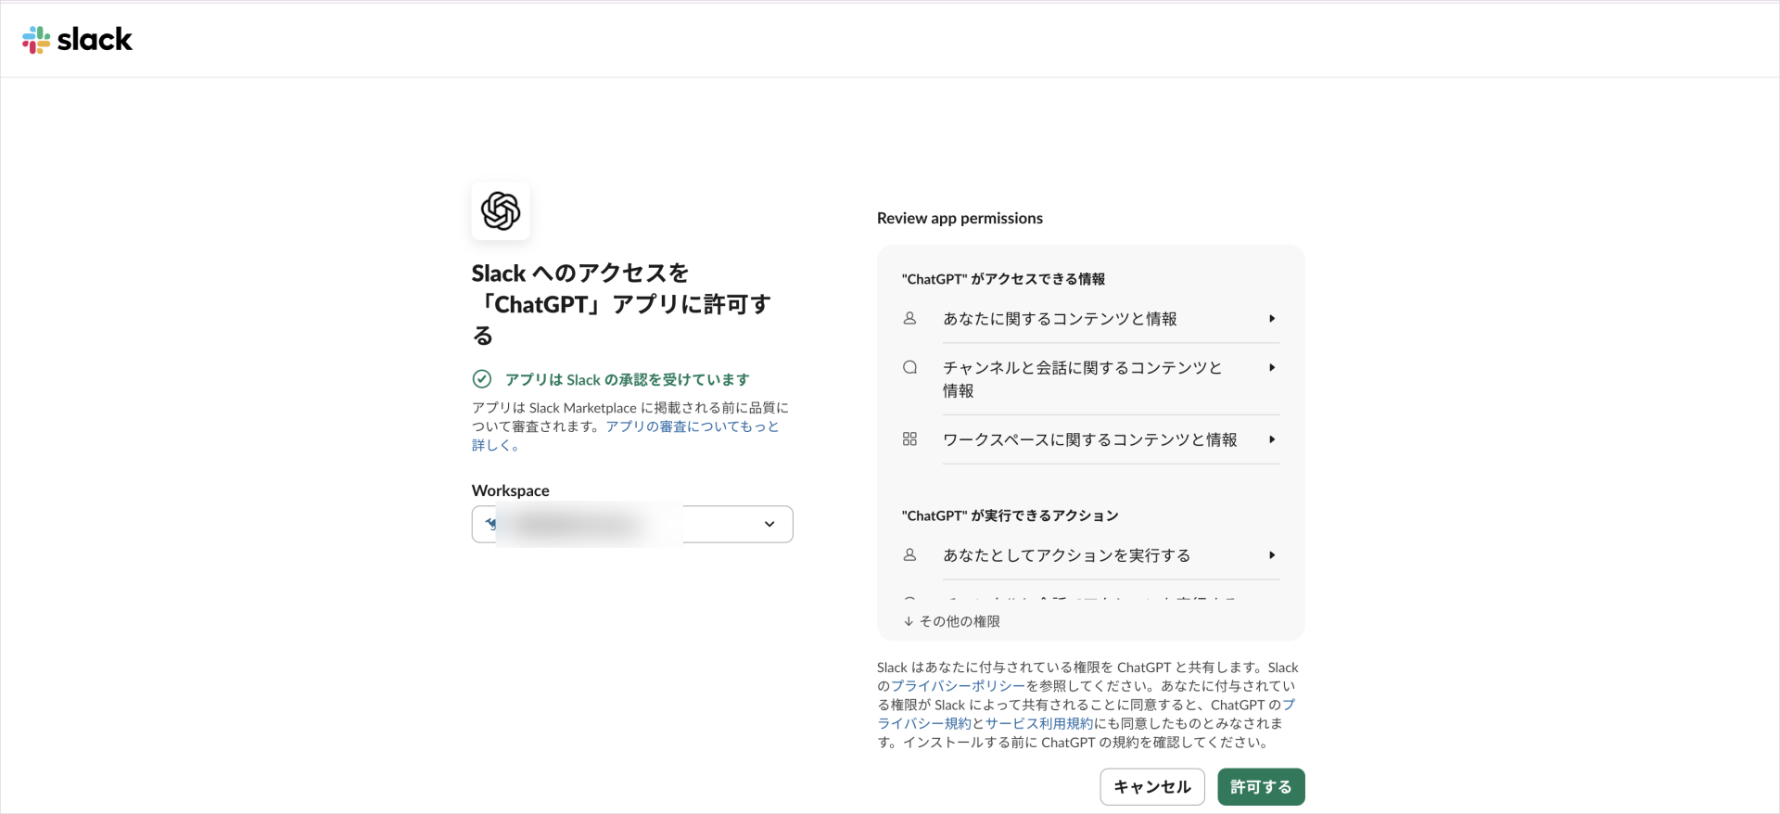The width and height of the screenshot is (1780, 814).
Task: Click the 許可する button
Action: [1261, 787]
